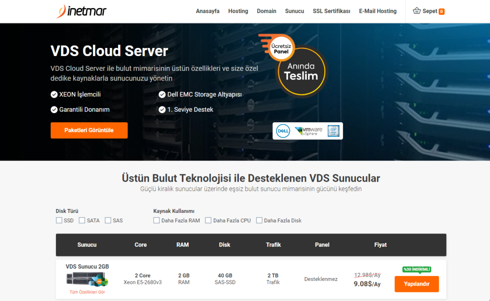Click the Dell partner logo
Screen dimensions: 490x301
coord(282,130)
